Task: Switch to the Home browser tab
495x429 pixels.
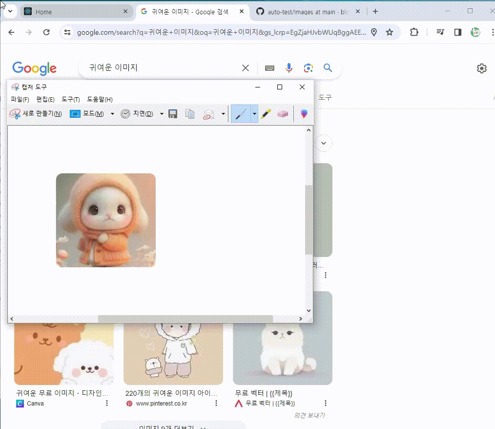Action: tap(76, 12)
